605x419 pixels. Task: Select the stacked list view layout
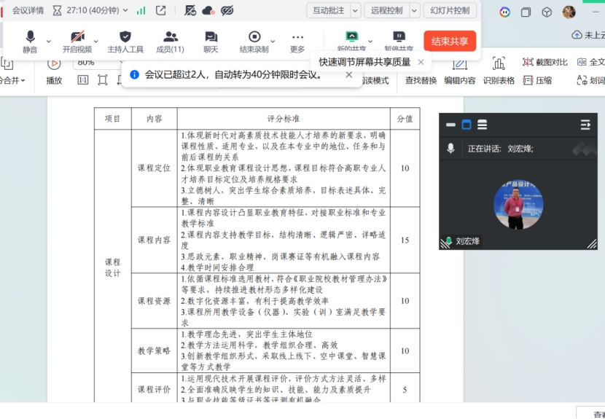pos(483,125)
